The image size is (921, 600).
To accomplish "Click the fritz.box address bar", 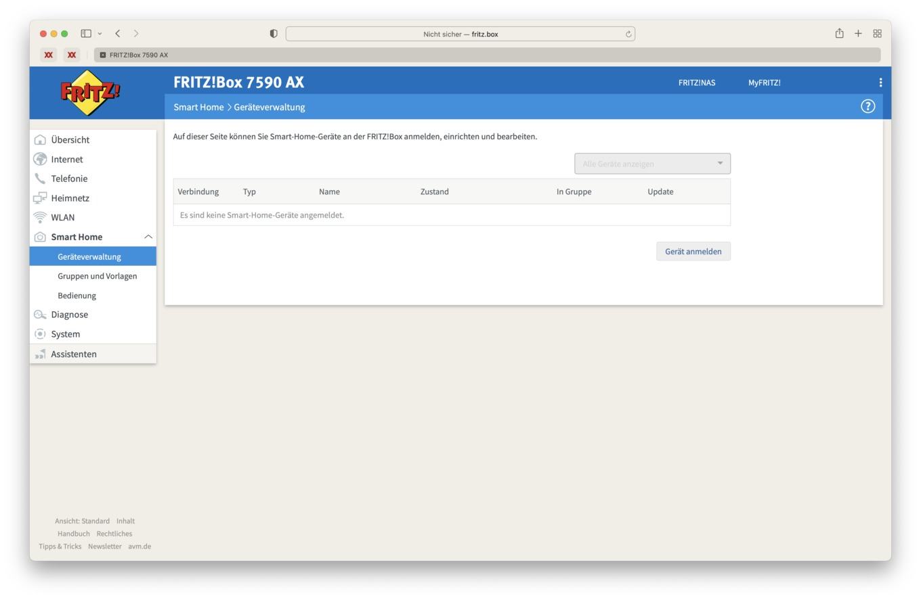I will click(x=460, y=34).
